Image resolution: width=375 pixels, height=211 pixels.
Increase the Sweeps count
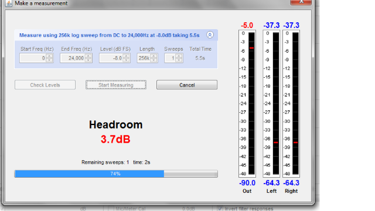click(179, 56)
